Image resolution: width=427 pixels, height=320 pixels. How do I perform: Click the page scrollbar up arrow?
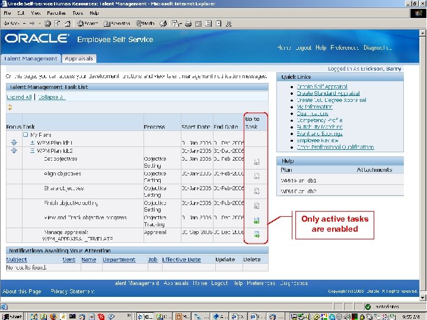pos(423,33)
